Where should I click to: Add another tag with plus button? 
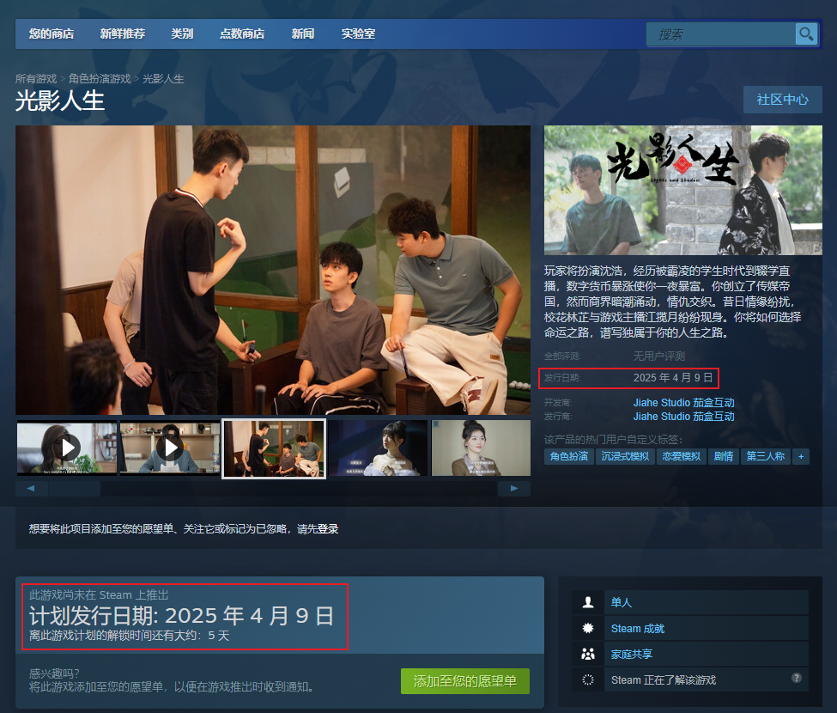[801, 457]
